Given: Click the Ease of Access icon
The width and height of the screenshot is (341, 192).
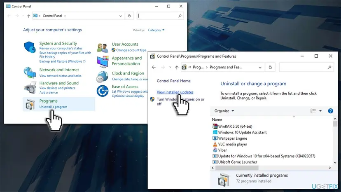Looking at the screenshot, I should [x=103, y=91].
